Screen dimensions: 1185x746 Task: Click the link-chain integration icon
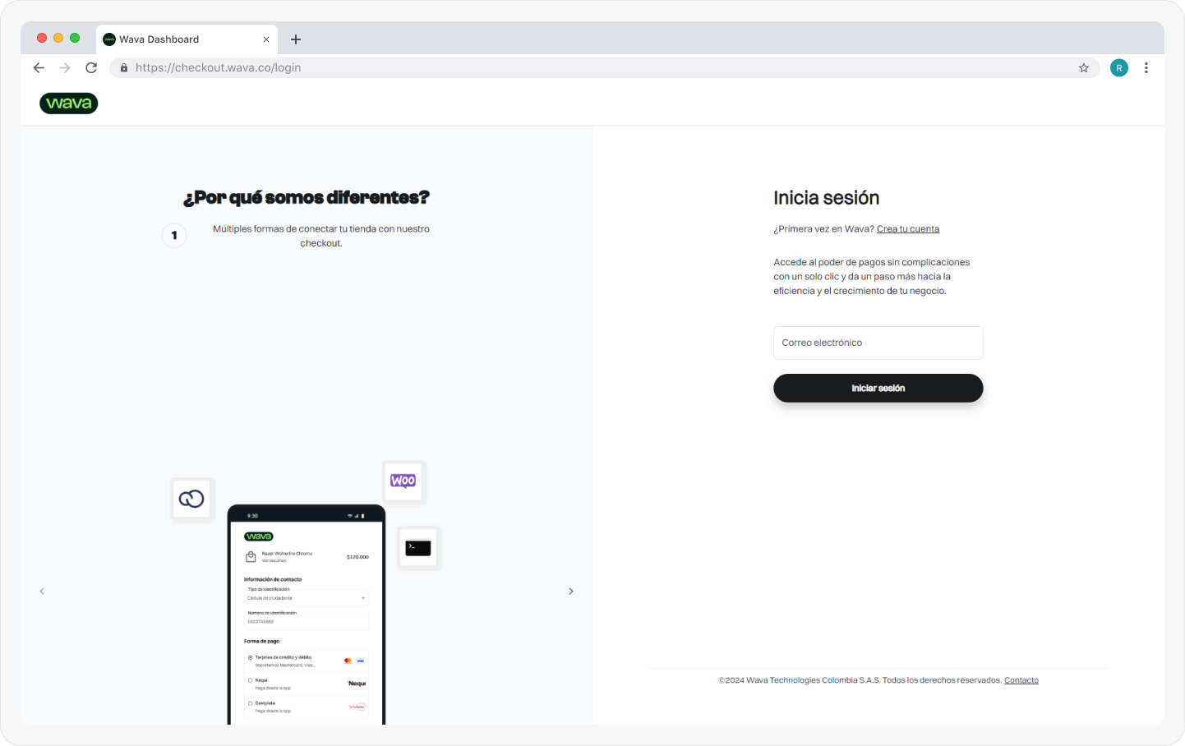(x=191, y=499)
